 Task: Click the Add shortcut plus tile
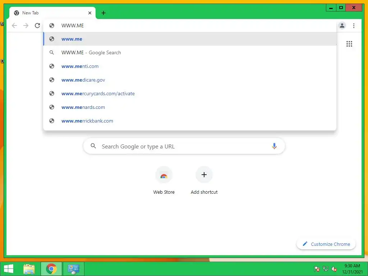[204, 180]
